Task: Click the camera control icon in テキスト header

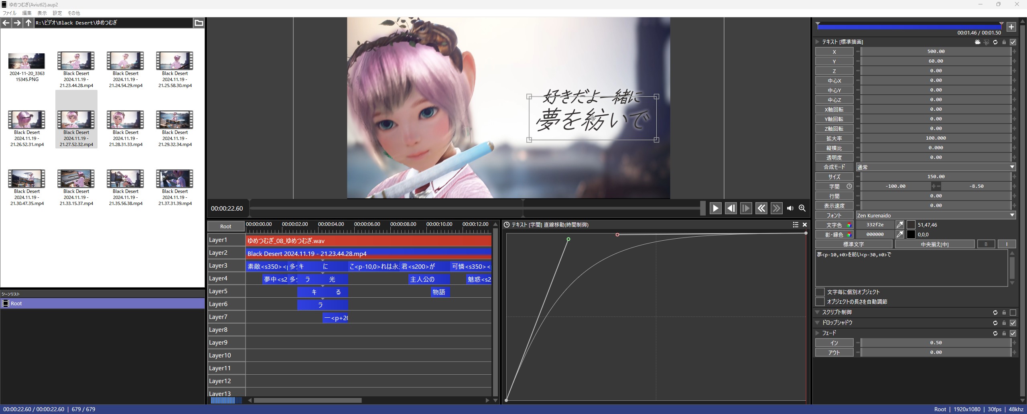Action: pos(978,42)
